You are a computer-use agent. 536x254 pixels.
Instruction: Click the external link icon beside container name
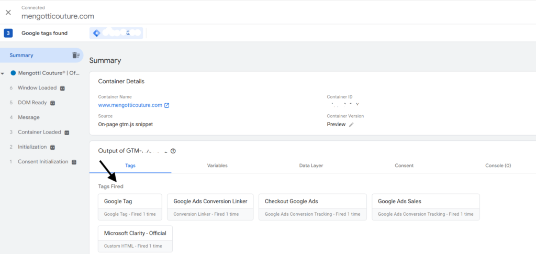[x=167, y=105]
